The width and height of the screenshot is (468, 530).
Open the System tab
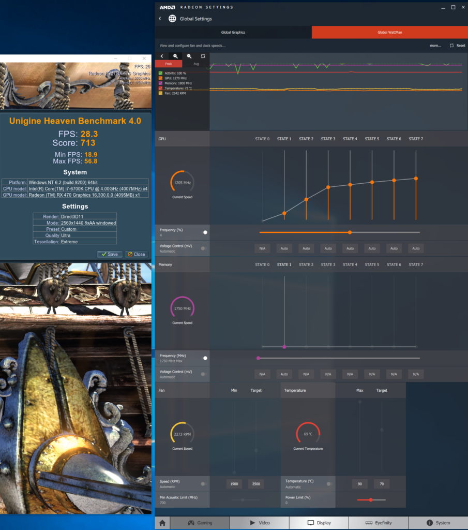(x=438, y=523)
